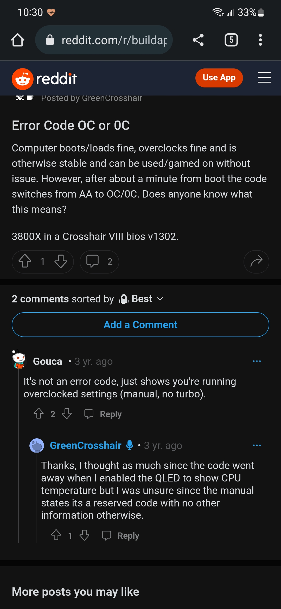This screenshot has height=609, width=281.
Task: Tap the reddit.com address bar
Action: (104, 40)
